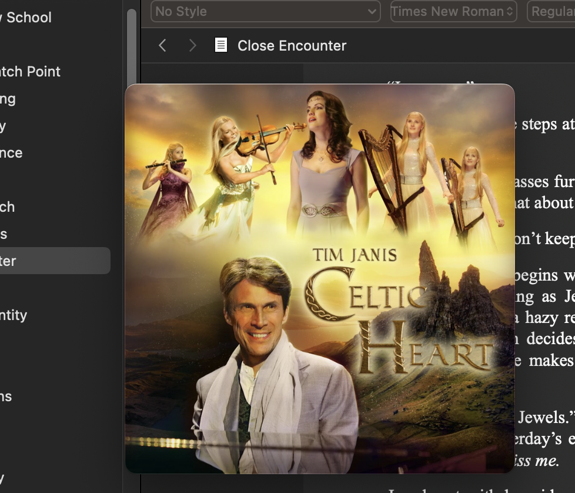Select the binder item ending in Point
Viewport: 575px width, 493px height.
click(x=30, y=72)
